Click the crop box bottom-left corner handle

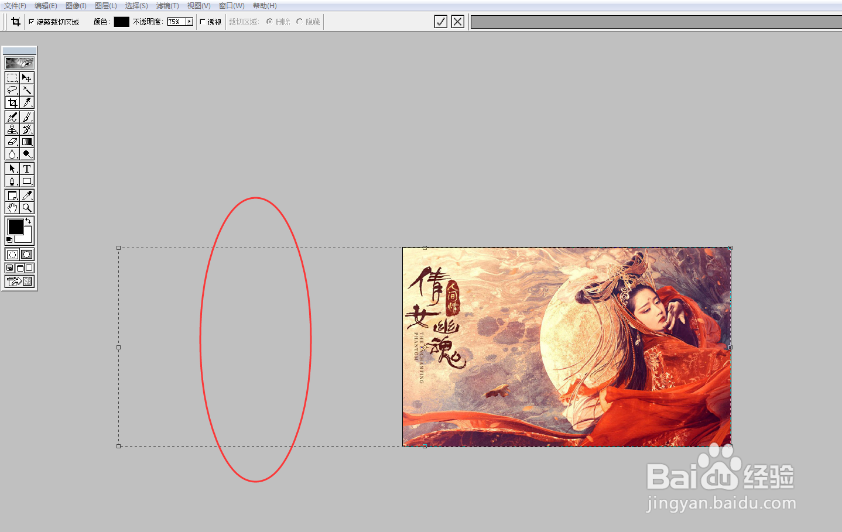119,446
